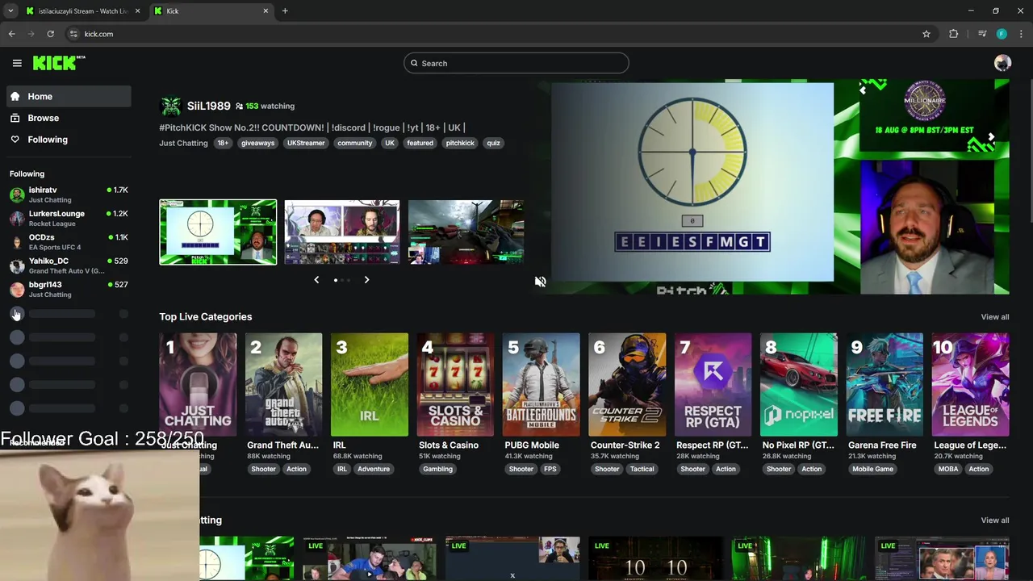Open PUBG Mobile category card

pyautogui.click(x=542, y=385)
